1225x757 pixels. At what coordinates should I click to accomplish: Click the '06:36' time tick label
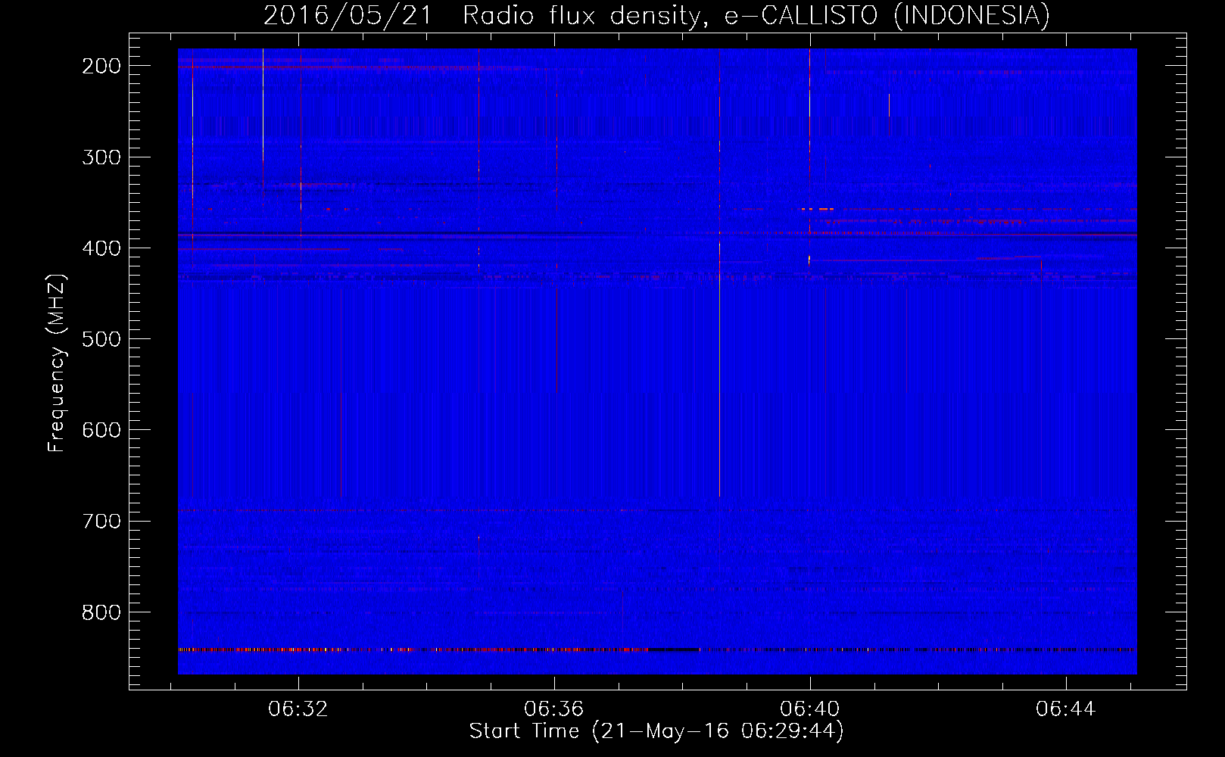click(x=554, y=709)
